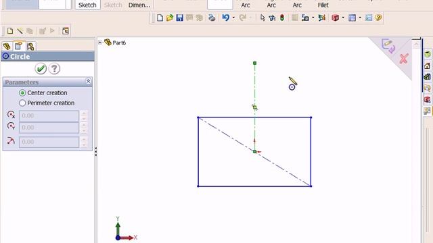The image size is (433, 243).
Task: Open the Appearances task pane icon
Action: coord(427,111)
